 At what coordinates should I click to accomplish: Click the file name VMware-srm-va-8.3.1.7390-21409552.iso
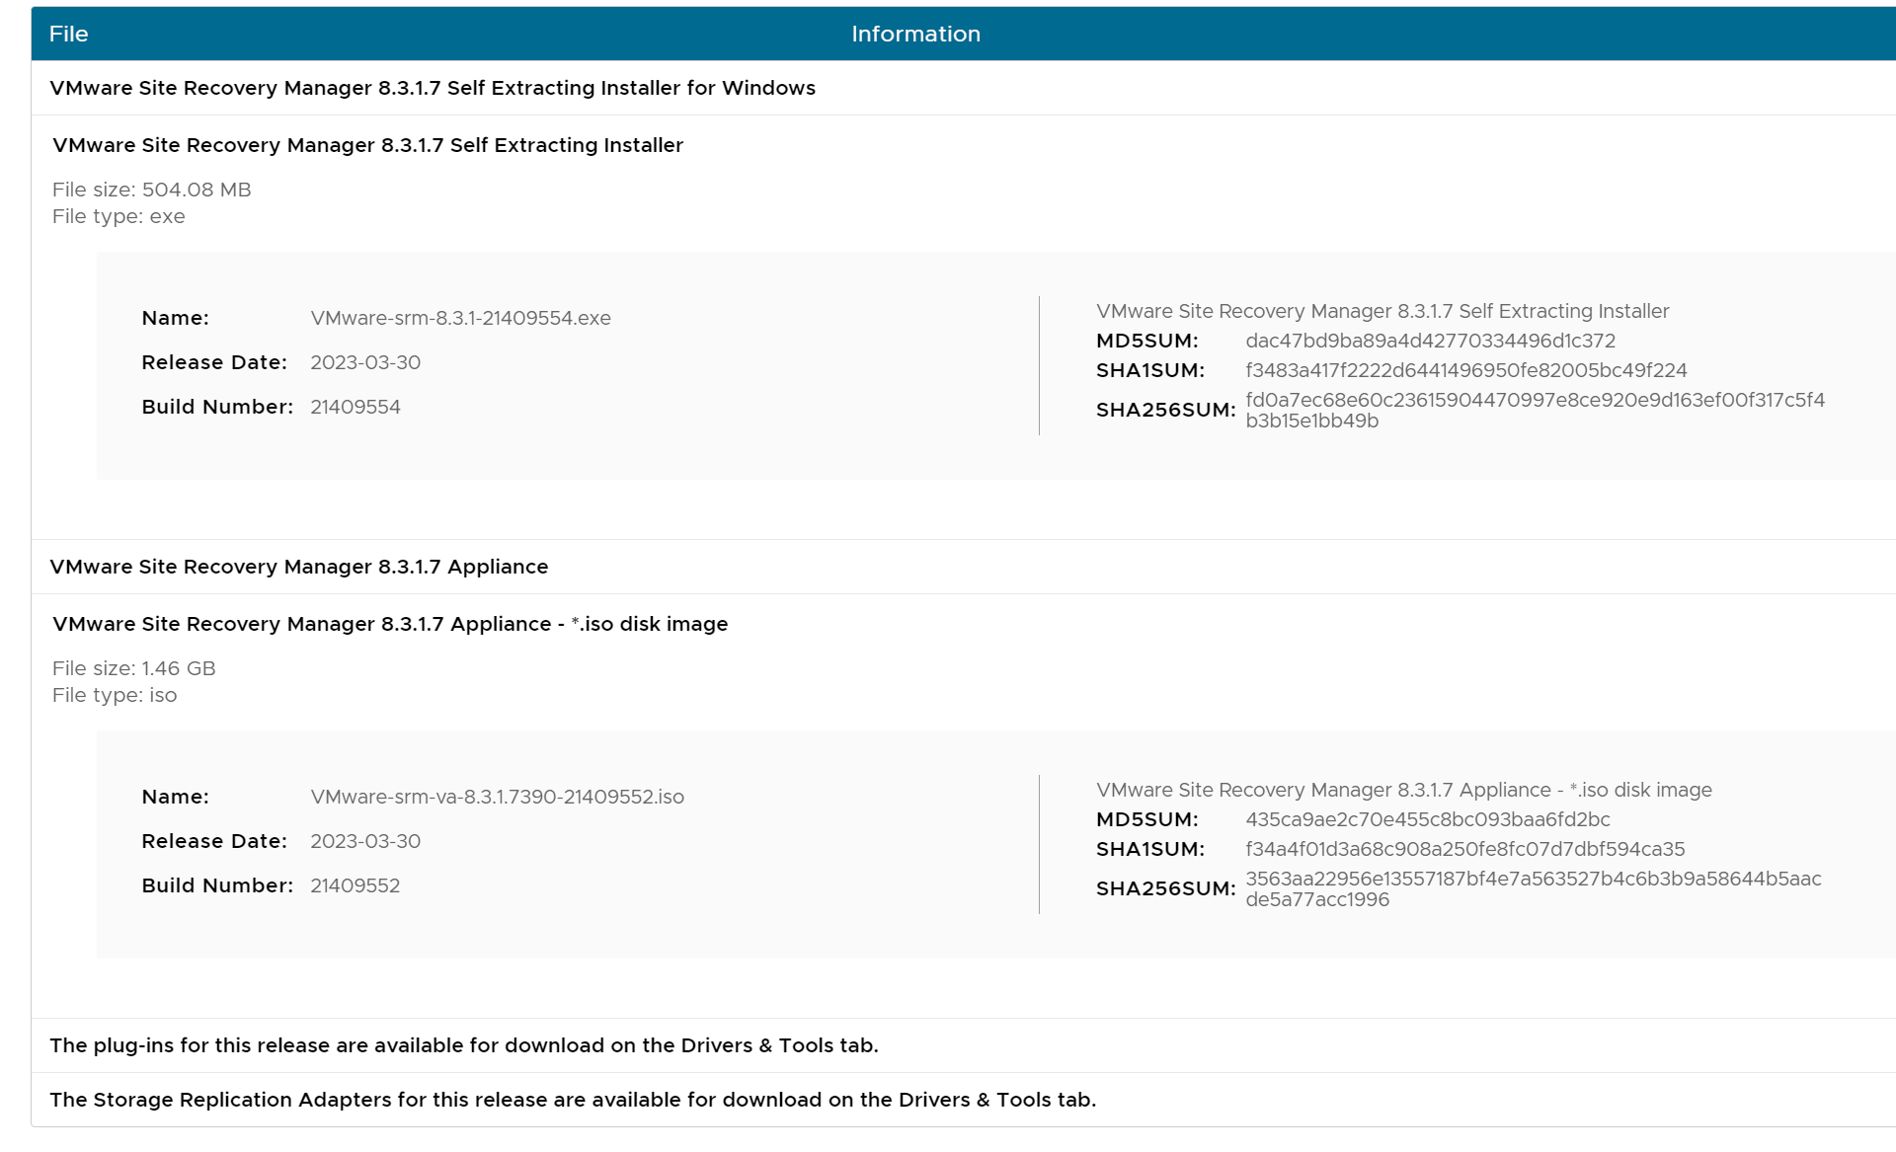(x=497, y=797)
